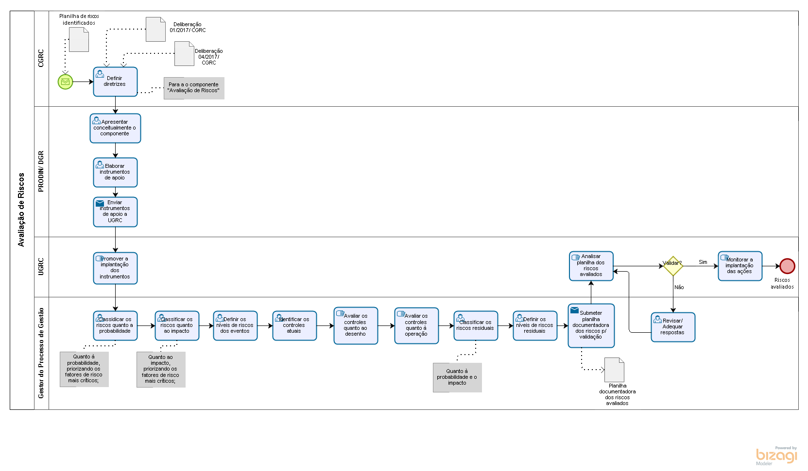808x471 pixels.
Task: Click the green message start event
Action: point(65,82)
